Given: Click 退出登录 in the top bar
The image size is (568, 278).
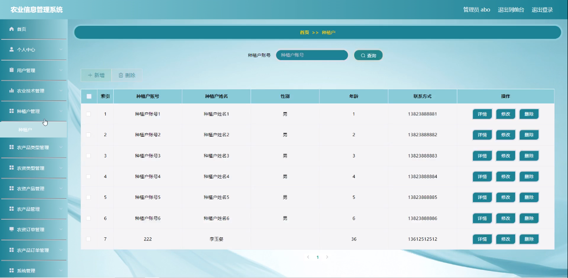Looking at the screenshot, I should pos(542,10).
